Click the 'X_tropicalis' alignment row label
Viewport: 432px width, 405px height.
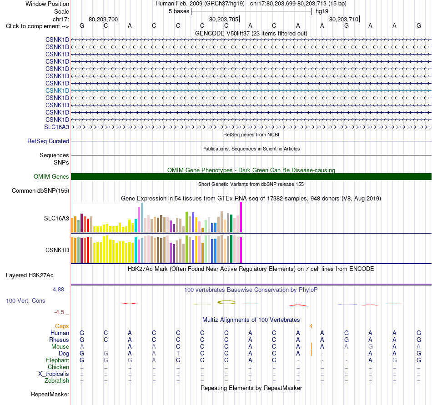[x=54, y=374]
